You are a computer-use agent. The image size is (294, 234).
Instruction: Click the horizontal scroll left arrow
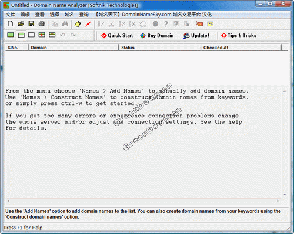click(8, 201)
